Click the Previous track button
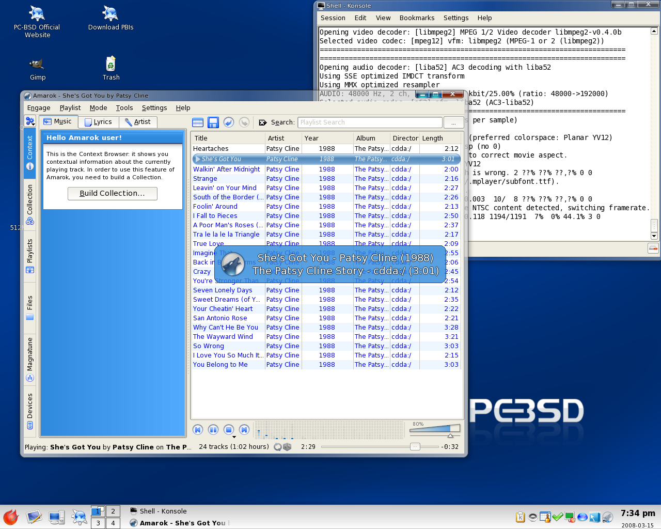 [198, 430]
